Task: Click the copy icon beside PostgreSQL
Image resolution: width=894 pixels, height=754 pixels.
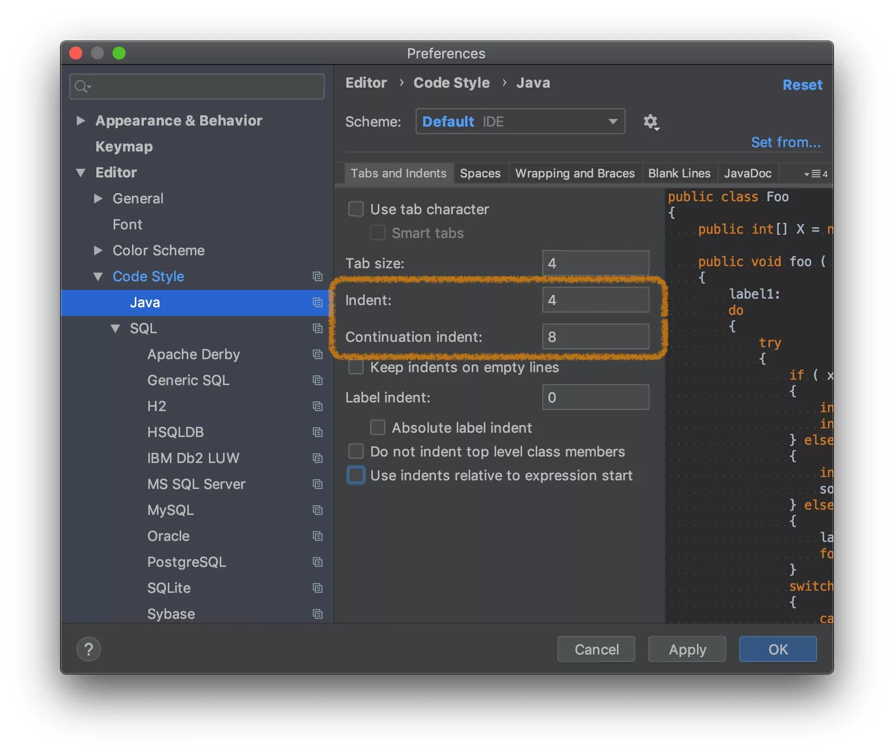Action: coord(318,562)
